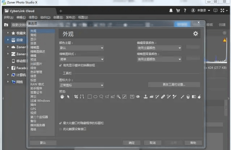Select 色彩管理 in preferences list

pyautogui.click(x=36, y=72)
